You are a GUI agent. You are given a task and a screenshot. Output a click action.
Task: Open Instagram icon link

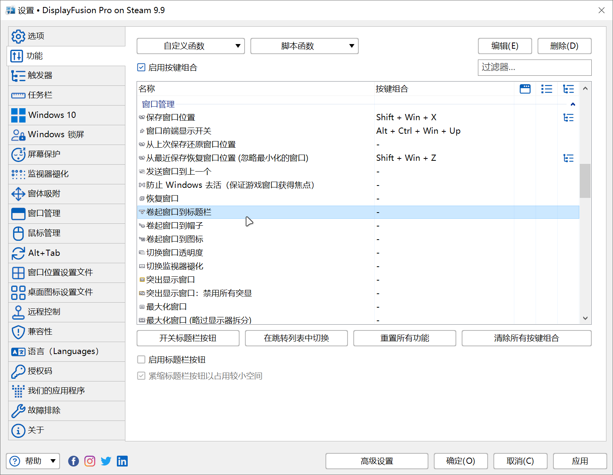click(90, 461)
